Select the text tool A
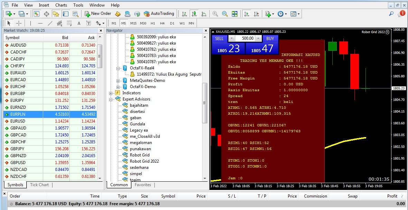408x210 pixels. point(79,23)
